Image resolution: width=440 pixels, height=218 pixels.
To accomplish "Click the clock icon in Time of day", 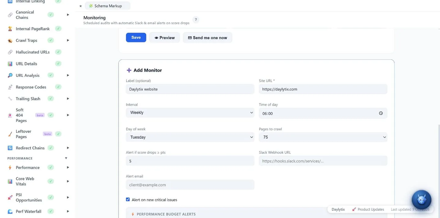I will (x=381, y=113).
